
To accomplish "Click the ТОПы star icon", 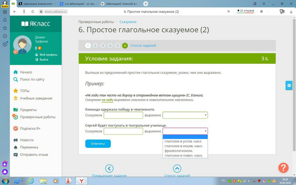I will click(16, 91).
